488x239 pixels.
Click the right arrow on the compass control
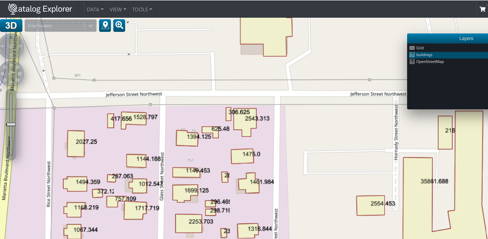point(20,46)
